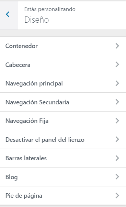Go back using the blue arrow
126x207 pixels.
coord(8,14)
